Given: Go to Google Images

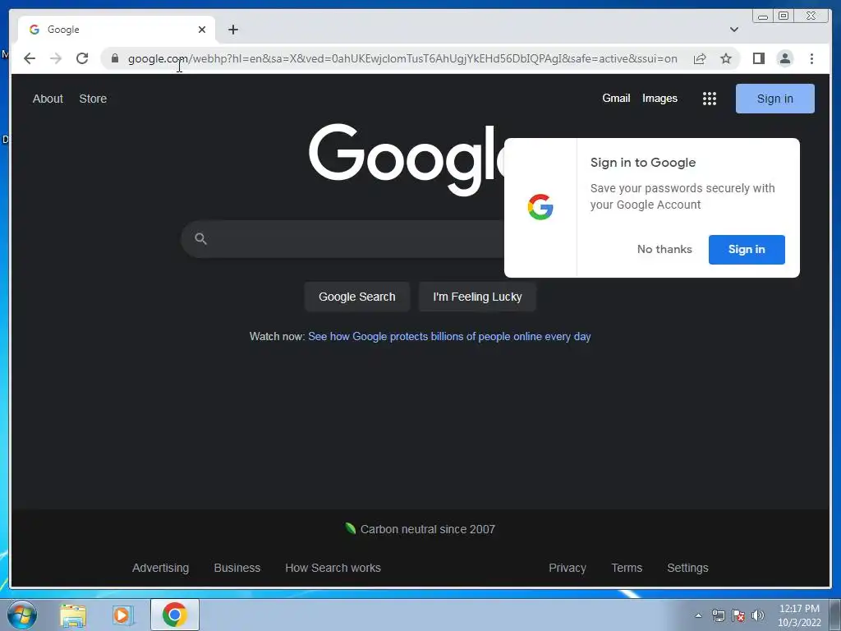Looking at the screenshot, I should 659,99.
